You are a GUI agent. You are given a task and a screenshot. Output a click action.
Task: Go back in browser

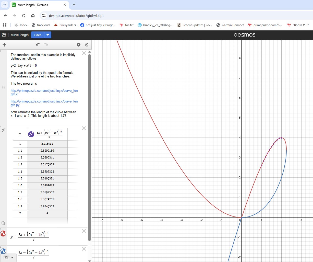(x=5, y=16)
